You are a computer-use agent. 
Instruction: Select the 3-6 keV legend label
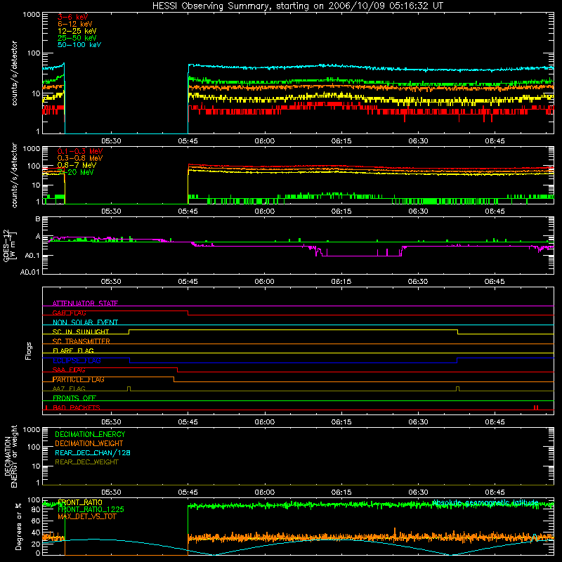click(x=72, y=17)
